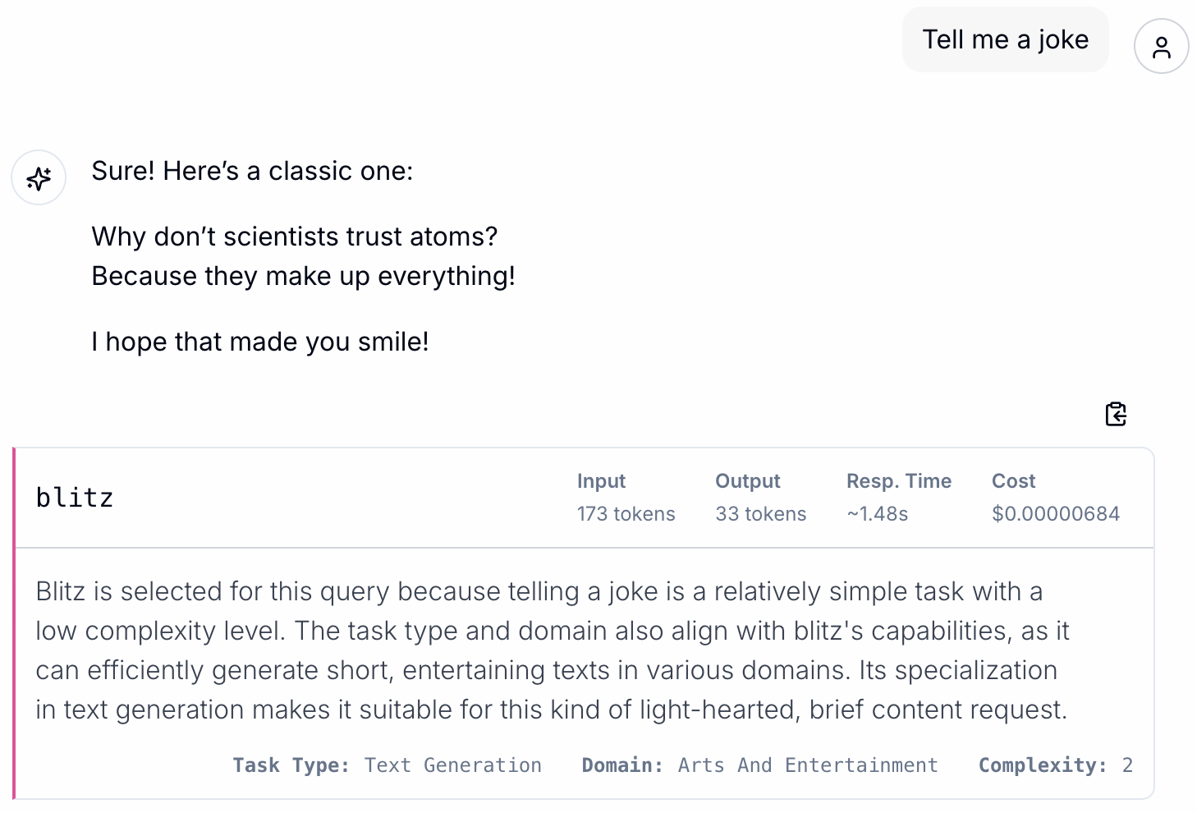
Task: Click the Blitz selection explanation paragraph
Action: click(x=552, y=650)
